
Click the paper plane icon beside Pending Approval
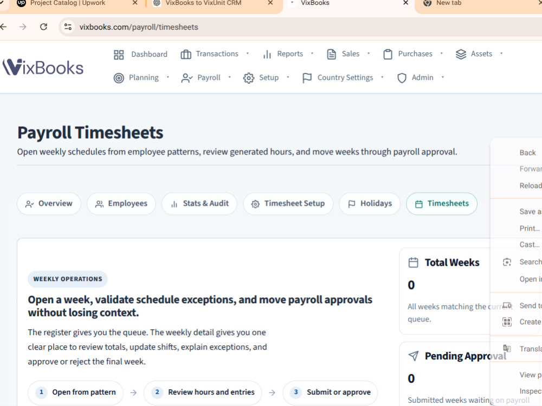click(414, 356)
